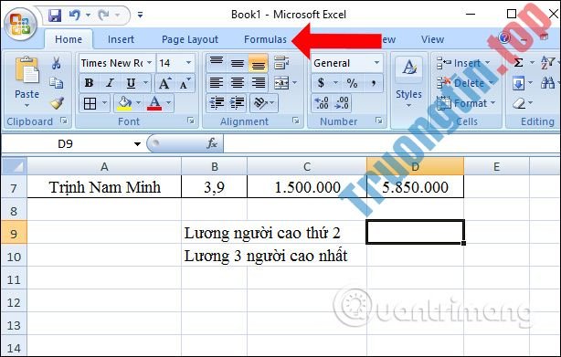
Task: Merge and center cells icon
Action: [x=281, y=83]
